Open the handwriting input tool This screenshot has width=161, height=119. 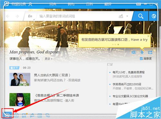[121, 16]
